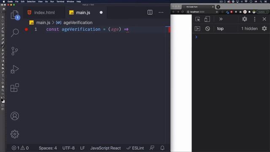The width and height of the screenshot is (270, 152).
Task: Open the browser extensions puzzle icon
Action: pos(249,12)
